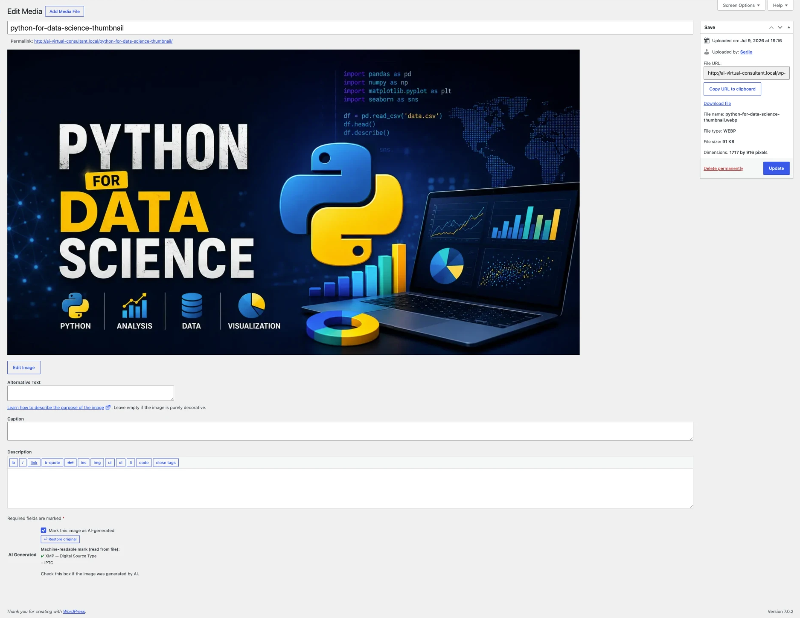Insert bold tag with the b button
Viewport: 800px width, 618px height.
(x=14, y=463)
